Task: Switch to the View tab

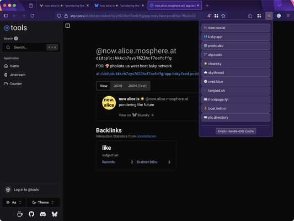Action: coord(104,86)
